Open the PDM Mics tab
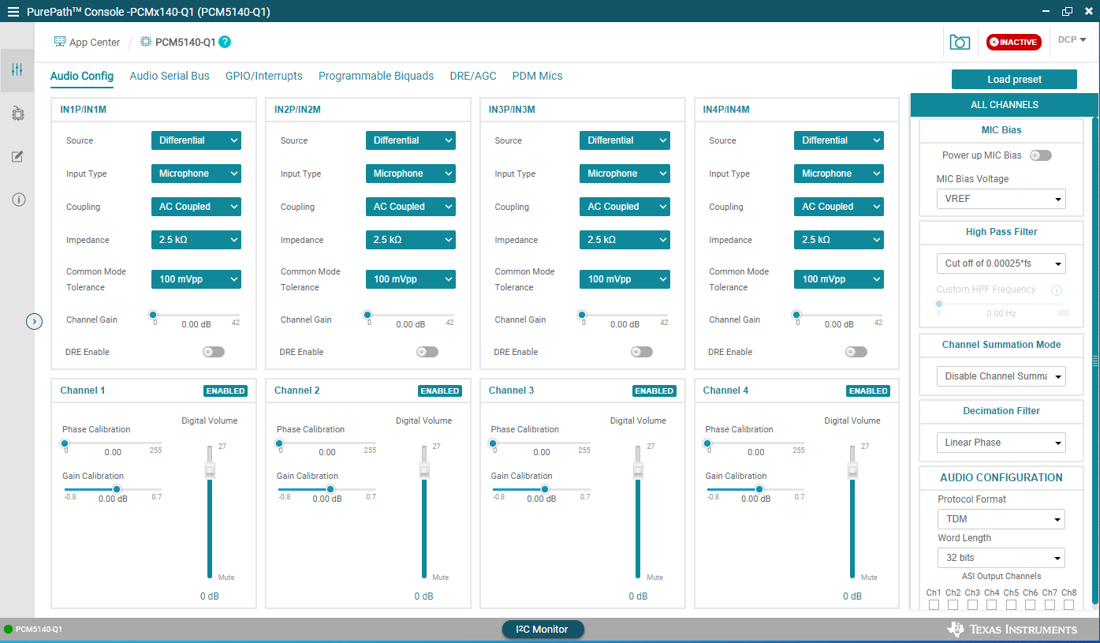Screen dimensions: 1100x643 [x=537, y=76]
